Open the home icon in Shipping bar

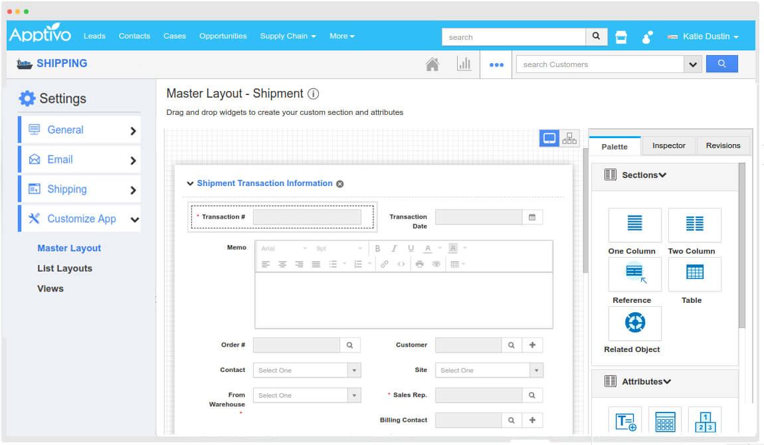432,64
